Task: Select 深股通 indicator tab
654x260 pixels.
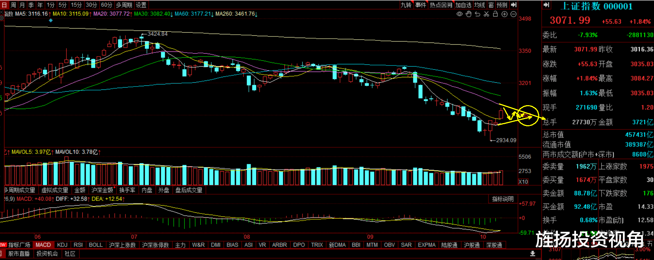Action: click(494, 245)
